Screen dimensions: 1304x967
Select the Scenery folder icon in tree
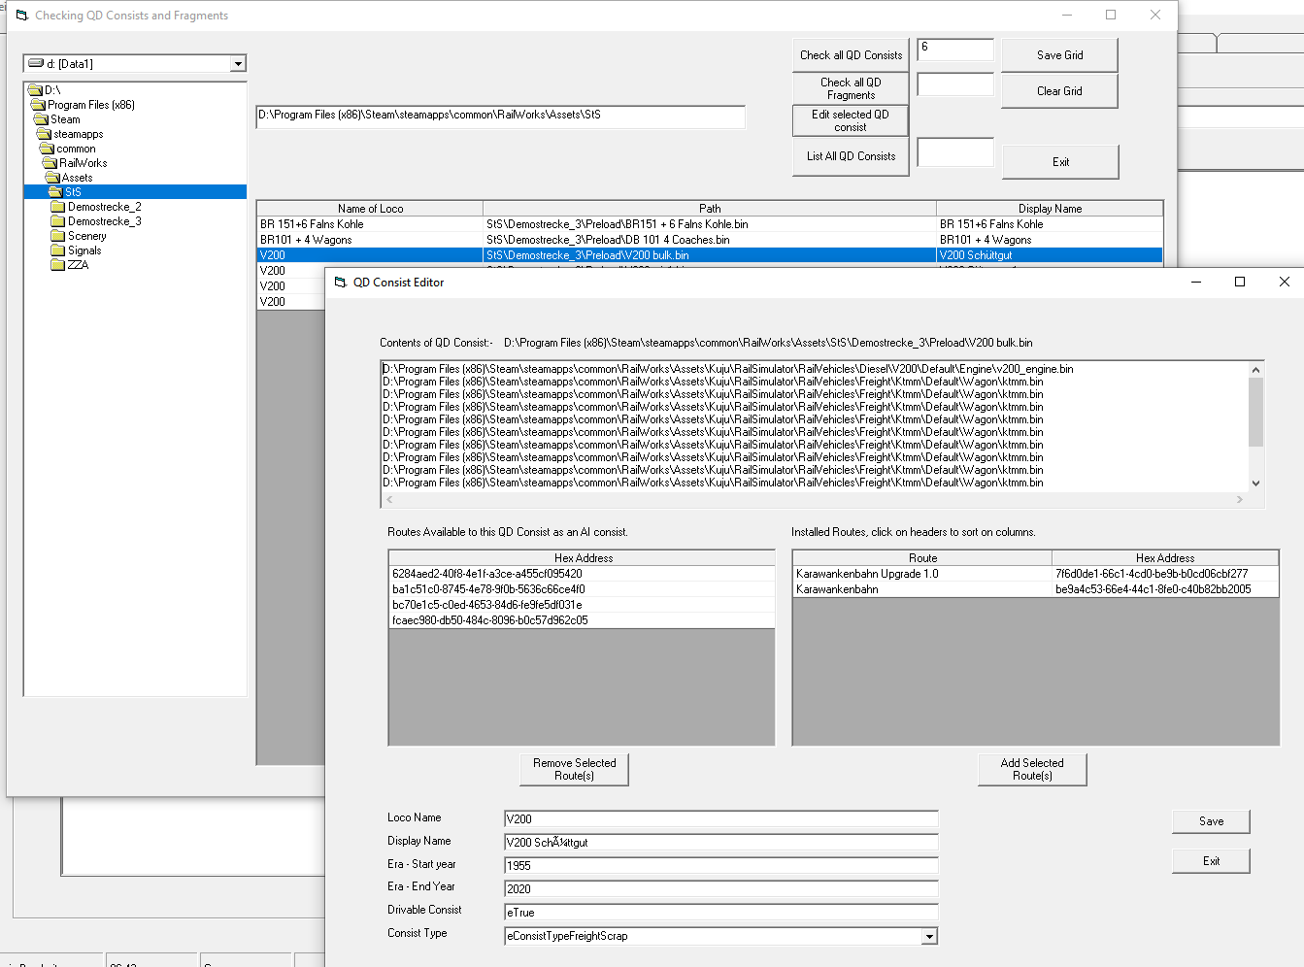57,236
